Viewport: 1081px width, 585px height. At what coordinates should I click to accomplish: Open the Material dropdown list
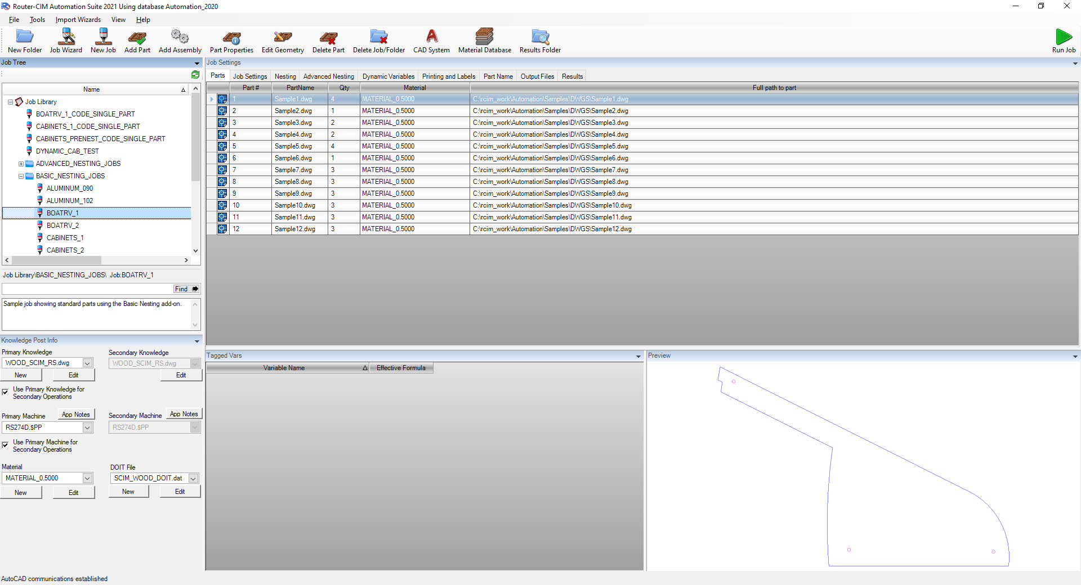point(87,478)
